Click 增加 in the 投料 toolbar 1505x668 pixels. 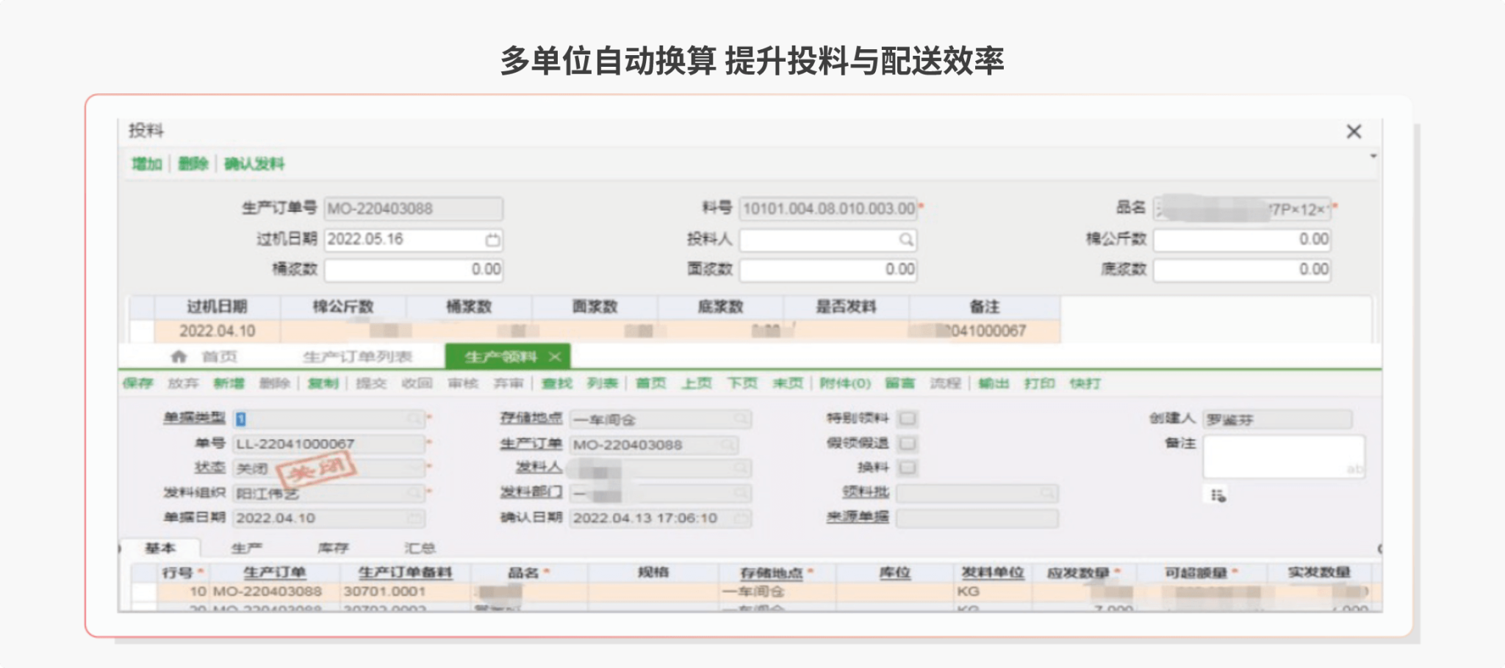point(146,164)
